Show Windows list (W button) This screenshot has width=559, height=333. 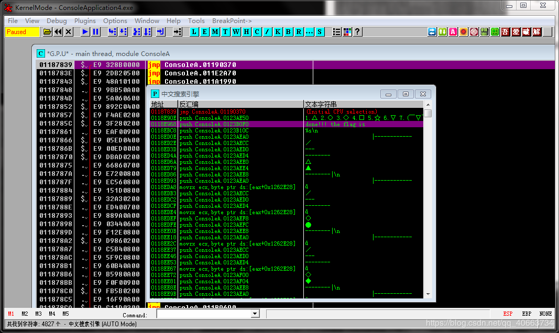click(236, 32)
